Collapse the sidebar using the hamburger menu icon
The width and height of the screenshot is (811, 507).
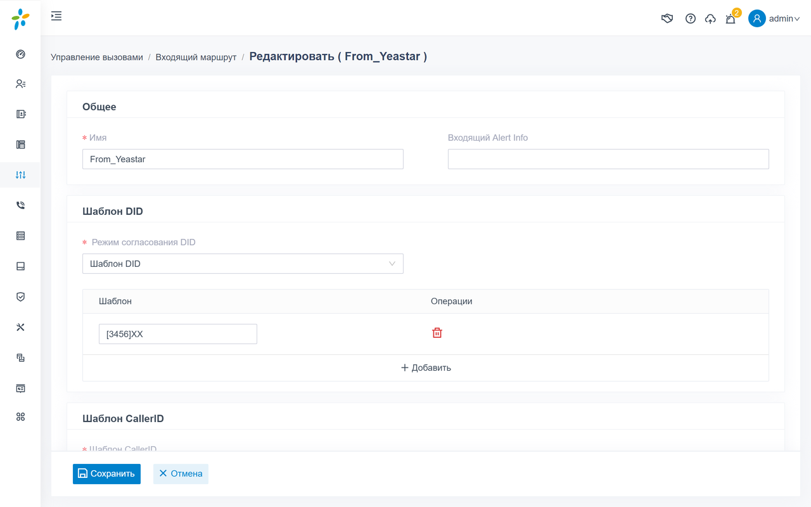(x=56, y=16)
